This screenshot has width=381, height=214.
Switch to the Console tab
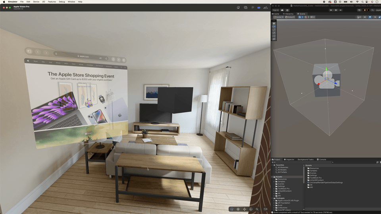(x=321, y=159)
